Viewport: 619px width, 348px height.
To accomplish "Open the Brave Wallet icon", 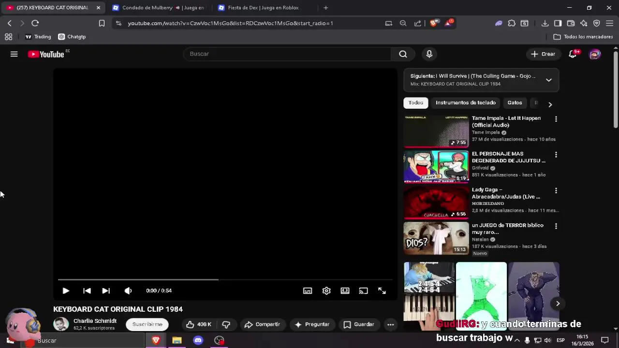I will tap(571, 23).
